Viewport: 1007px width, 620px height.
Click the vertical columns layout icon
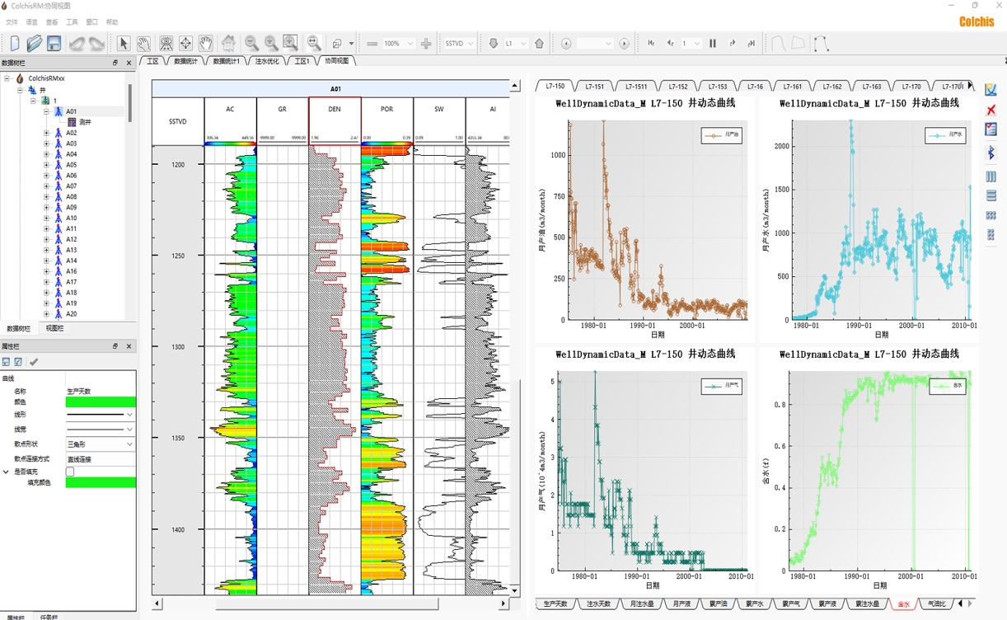[991, 176]
